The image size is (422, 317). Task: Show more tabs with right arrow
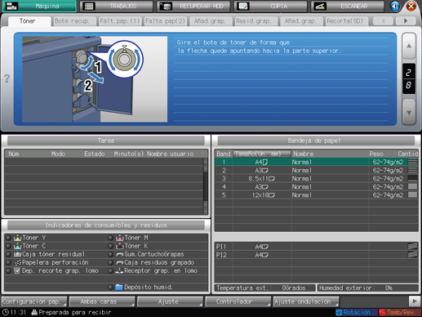click(406, 20)
